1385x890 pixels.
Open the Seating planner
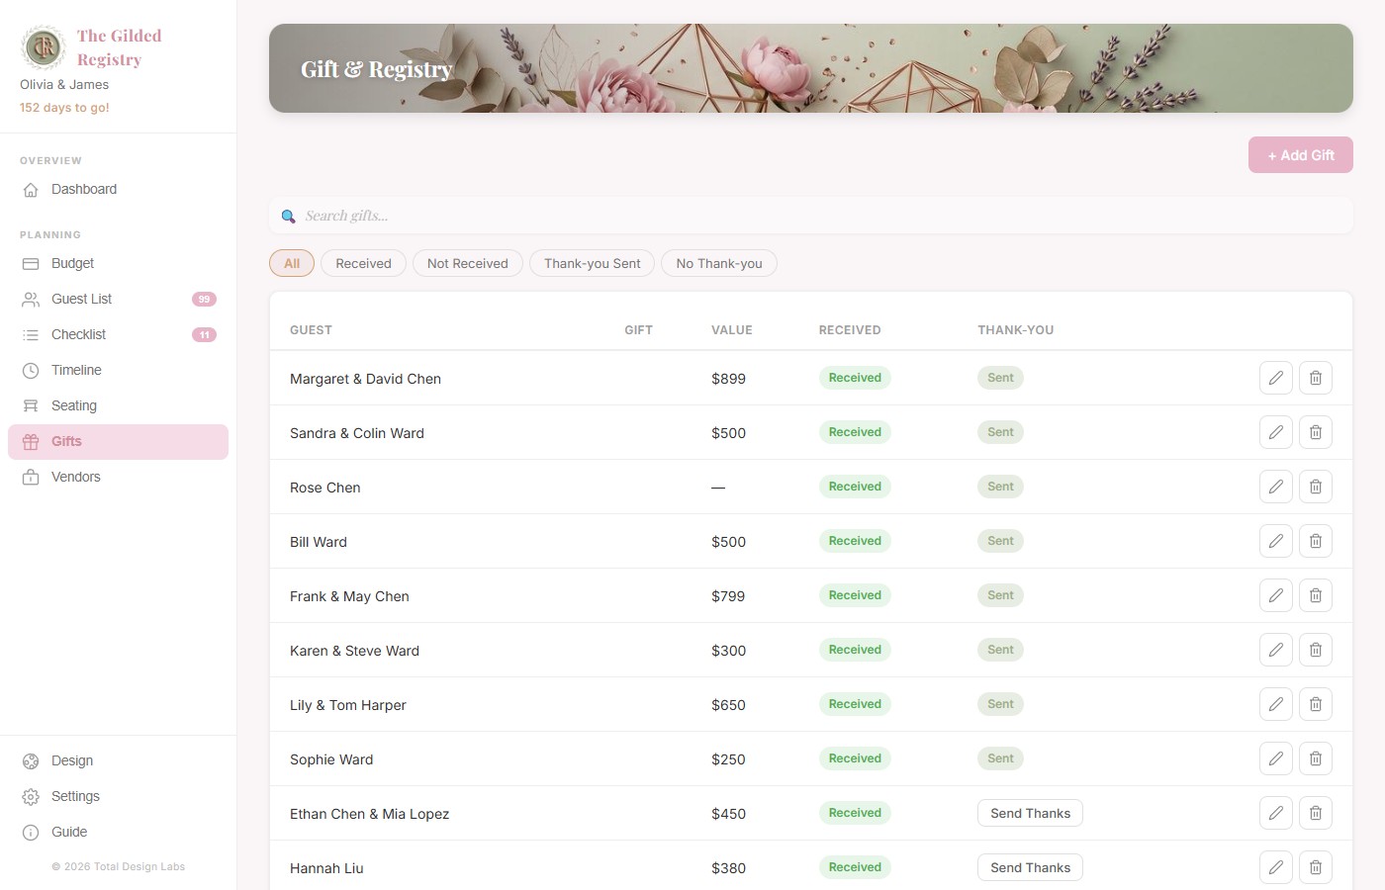coord(118,405)
